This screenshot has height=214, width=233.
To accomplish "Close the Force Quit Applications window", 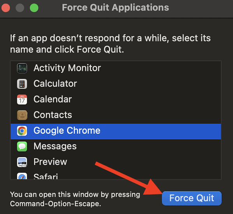I will (x=6, y=8).
